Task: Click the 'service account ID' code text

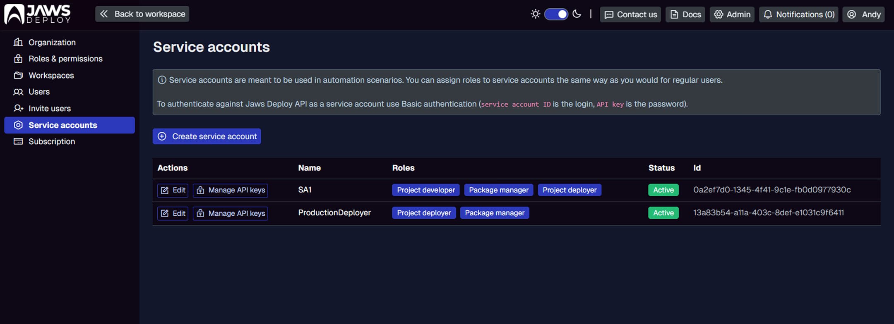Action: pos(516,105)
